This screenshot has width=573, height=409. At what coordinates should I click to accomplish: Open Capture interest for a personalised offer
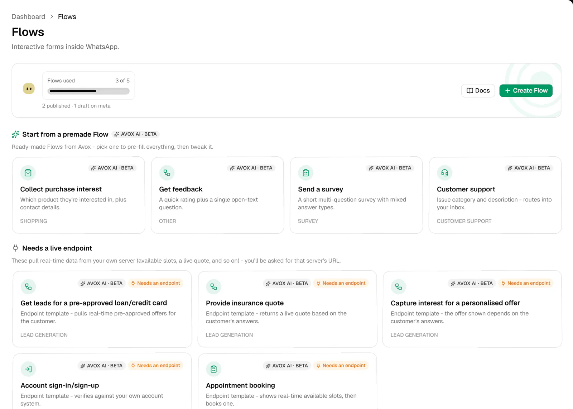coord(455,303)
